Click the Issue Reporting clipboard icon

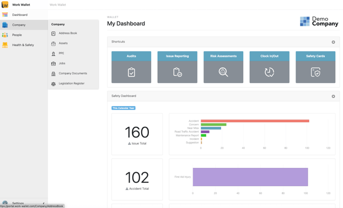click(178, 72)
